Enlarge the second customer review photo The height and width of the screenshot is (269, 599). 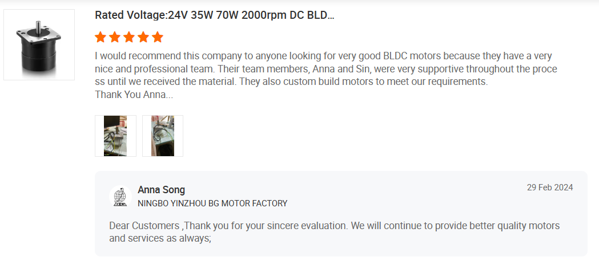pos(163,136)
